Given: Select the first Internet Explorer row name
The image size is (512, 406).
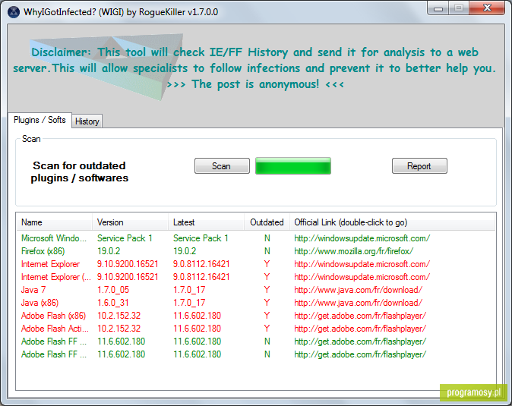Looking at the screenshot, I should (x=50, y=264).
